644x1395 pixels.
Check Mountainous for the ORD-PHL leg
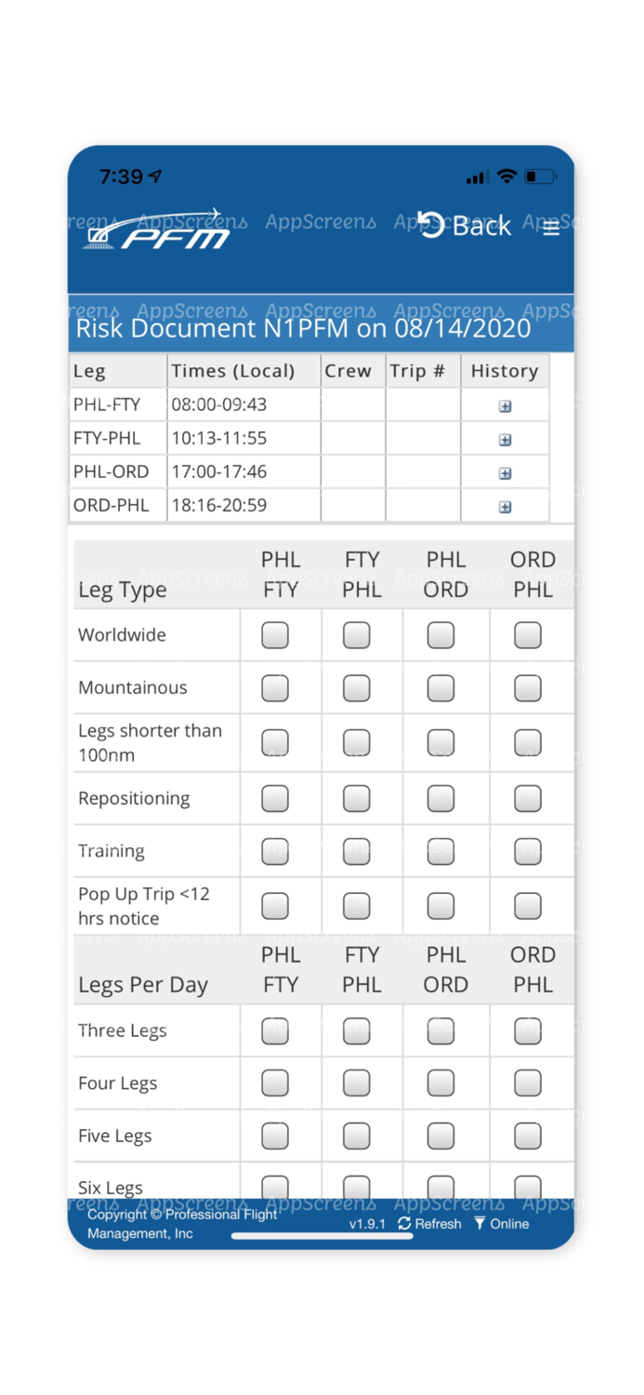tap(526, 688)
